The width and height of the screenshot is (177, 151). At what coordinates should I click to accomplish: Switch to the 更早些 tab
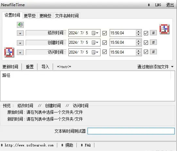30,16
